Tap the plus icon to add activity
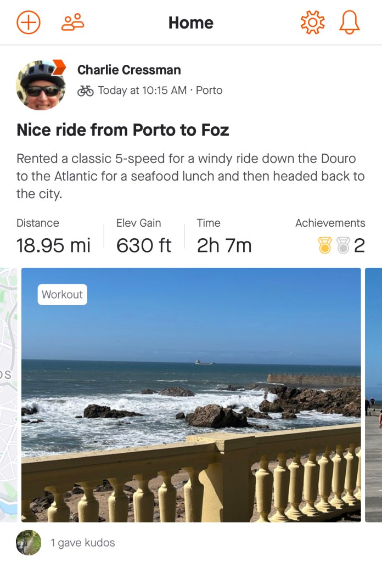This screenshot has width=382, height=562. tap(29, 23)
